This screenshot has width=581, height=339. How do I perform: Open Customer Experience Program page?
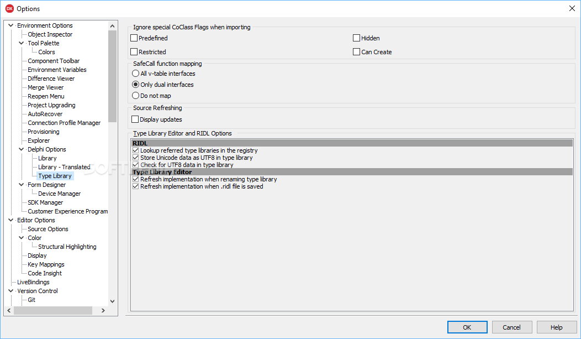(x=68, y=211)
